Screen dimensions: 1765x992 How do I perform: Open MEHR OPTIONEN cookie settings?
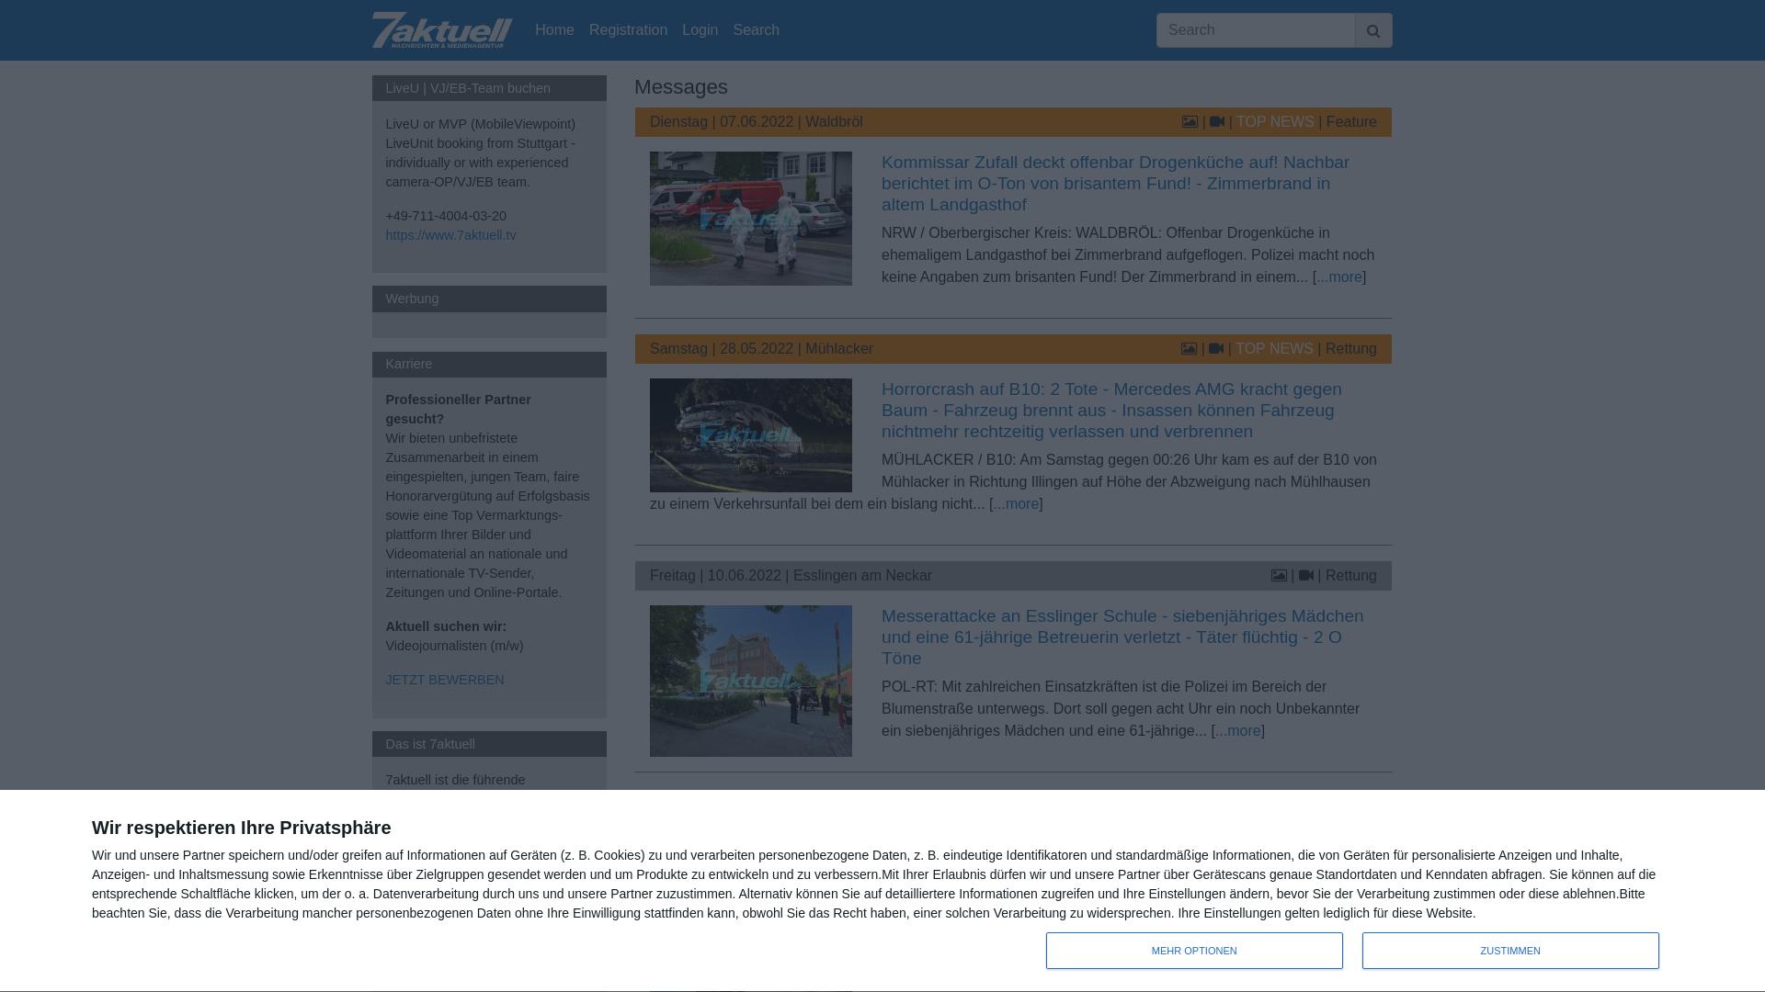pyautogui.click(x=1194, y=951)
